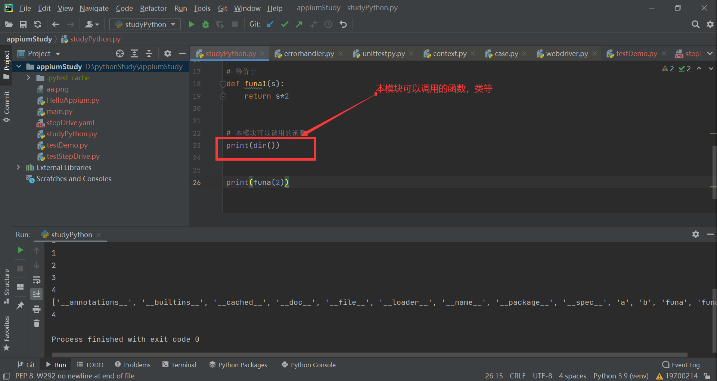
Task: Click the Synchronize reload icon
Action: pyautogui.click(x=38, y=24)
